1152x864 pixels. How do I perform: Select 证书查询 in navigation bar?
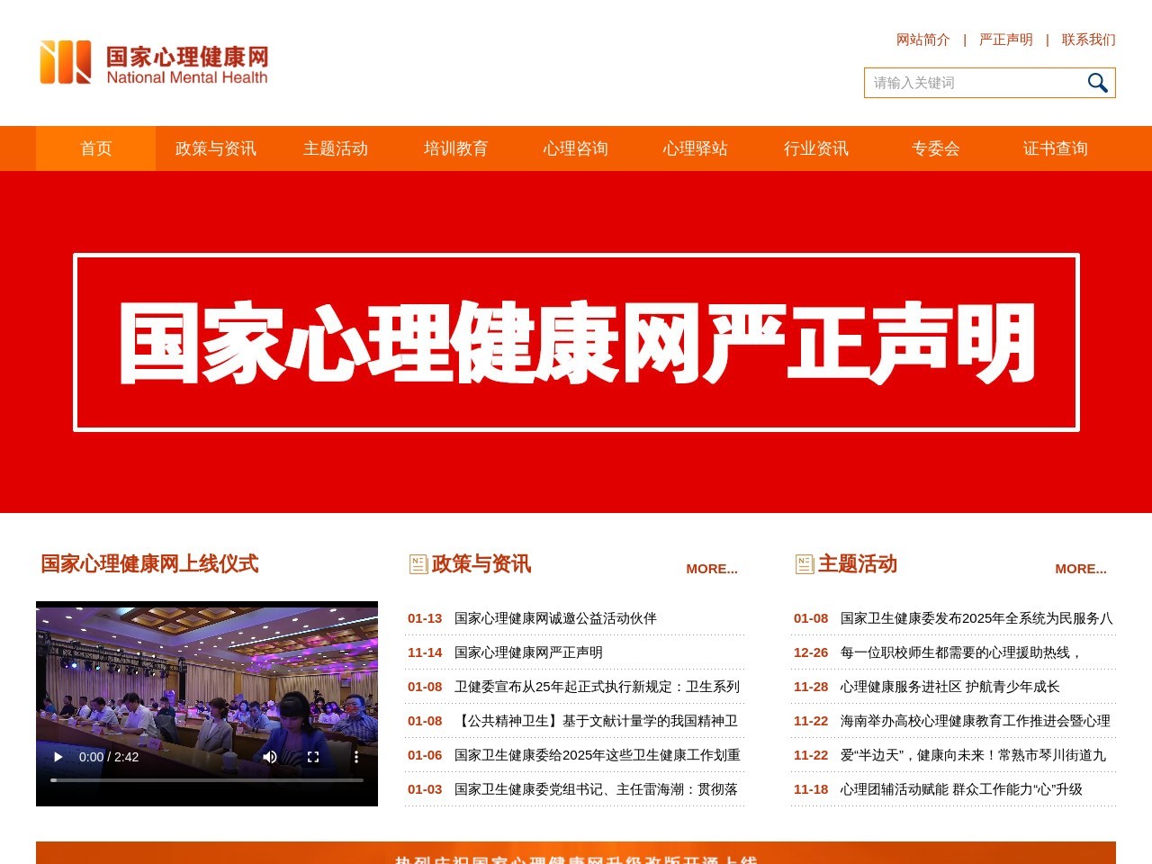(x=1056, y=148)
